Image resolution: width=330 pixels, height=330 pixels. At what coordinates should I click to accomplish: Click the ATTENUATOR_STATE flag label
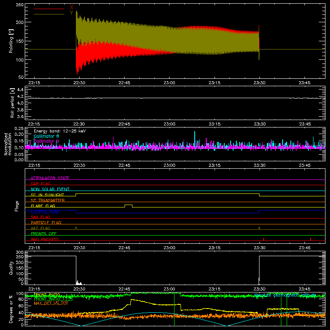point(50,178)
